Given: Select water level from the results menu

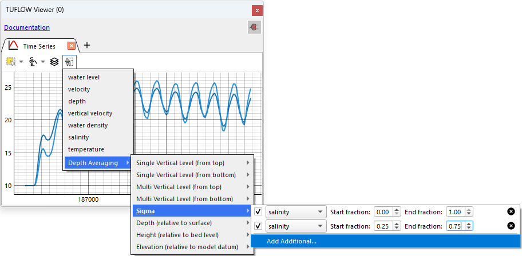Looking at the screenshot, I should pyautogui.click(x=84, y=77).
